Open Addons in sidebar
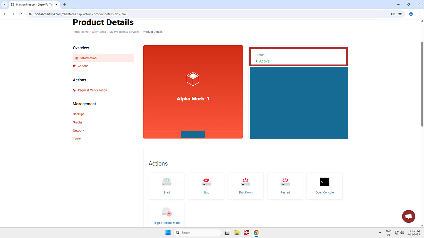The height and width of the screenshot is (238, 424). pyautogui.click(x=83, y=66)
